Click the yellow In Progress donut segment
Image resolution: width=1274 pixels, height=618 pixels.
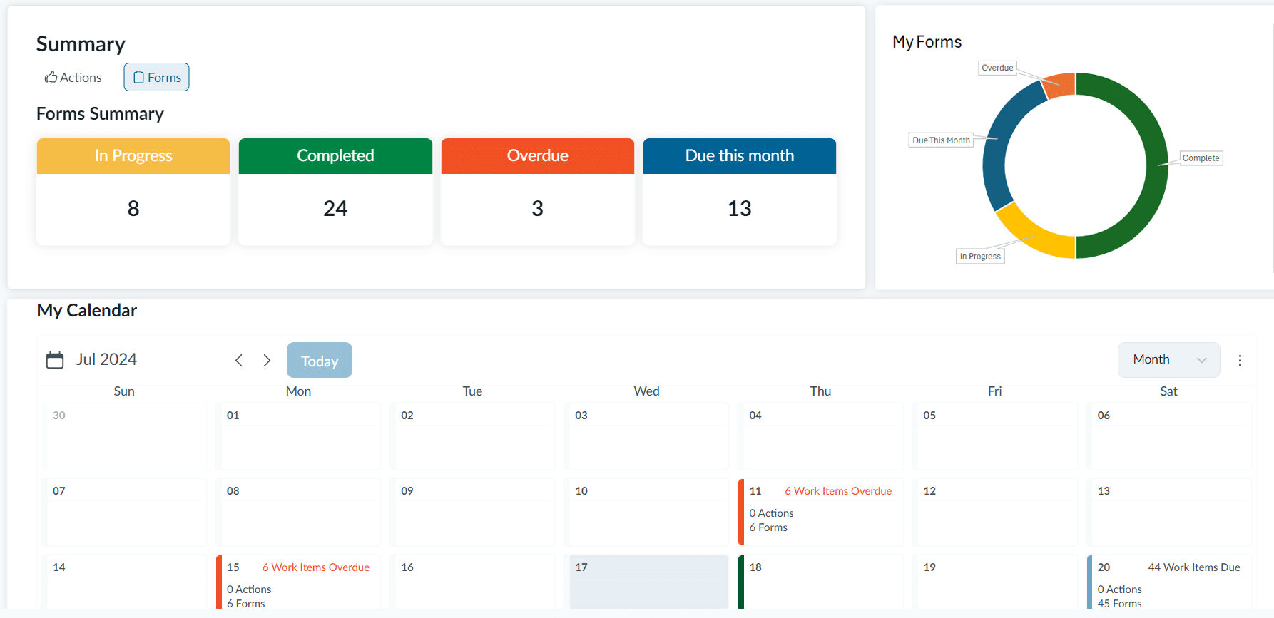coord(1031,236)
